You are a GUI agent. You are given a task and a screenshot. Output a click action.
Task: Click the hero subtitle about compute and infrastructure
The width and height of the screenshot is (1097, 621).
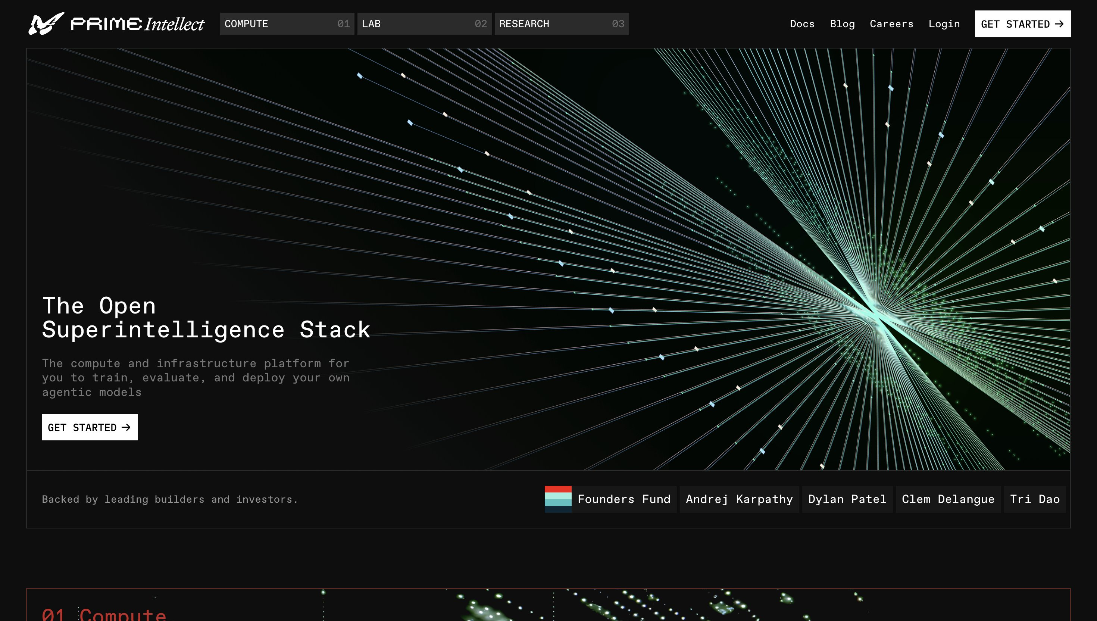click(196, 377)
